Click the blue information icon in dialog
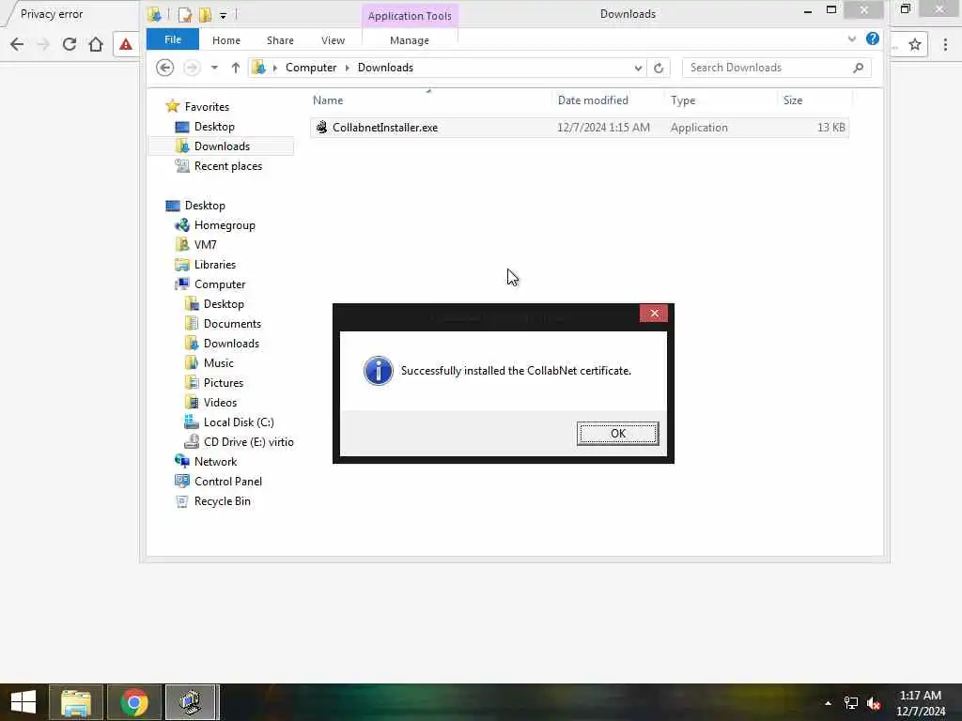The image size is (962, 721). (x=378, y=370)
